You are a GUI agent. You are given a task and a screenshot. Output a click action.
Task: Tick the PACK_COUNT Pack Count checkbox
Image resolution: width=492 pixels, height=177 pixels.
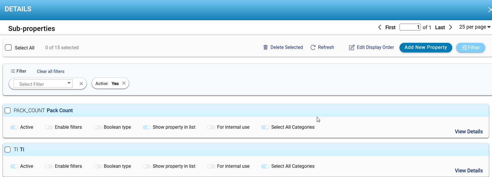point(8,110)
